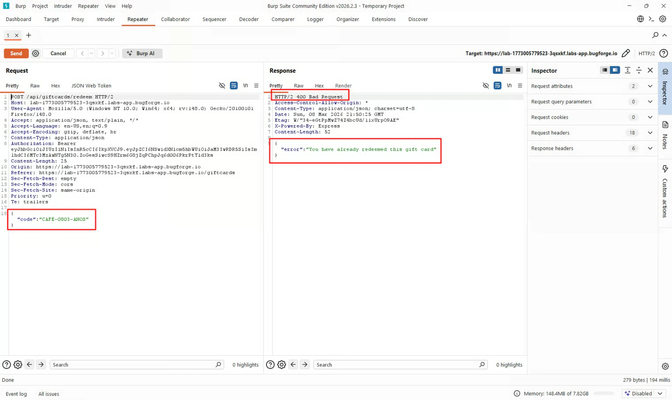The image size is (672, 400).
Task: Toggle show non-printable \n in Response
Action: click(509, 86)
